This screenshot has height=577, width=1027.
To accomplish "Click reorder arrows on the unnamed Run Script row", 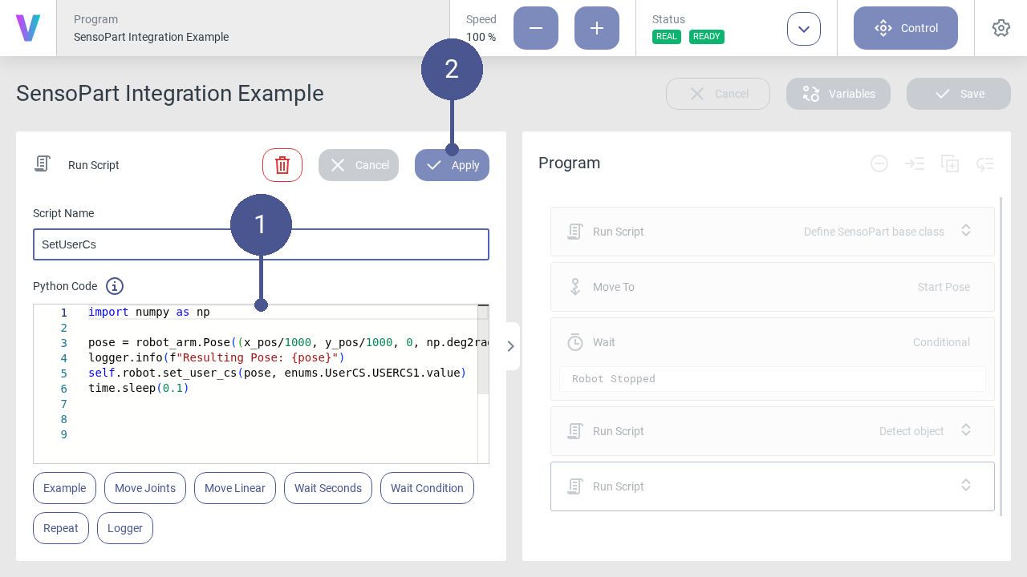I will pyautogui.click(x=966, y=486).
